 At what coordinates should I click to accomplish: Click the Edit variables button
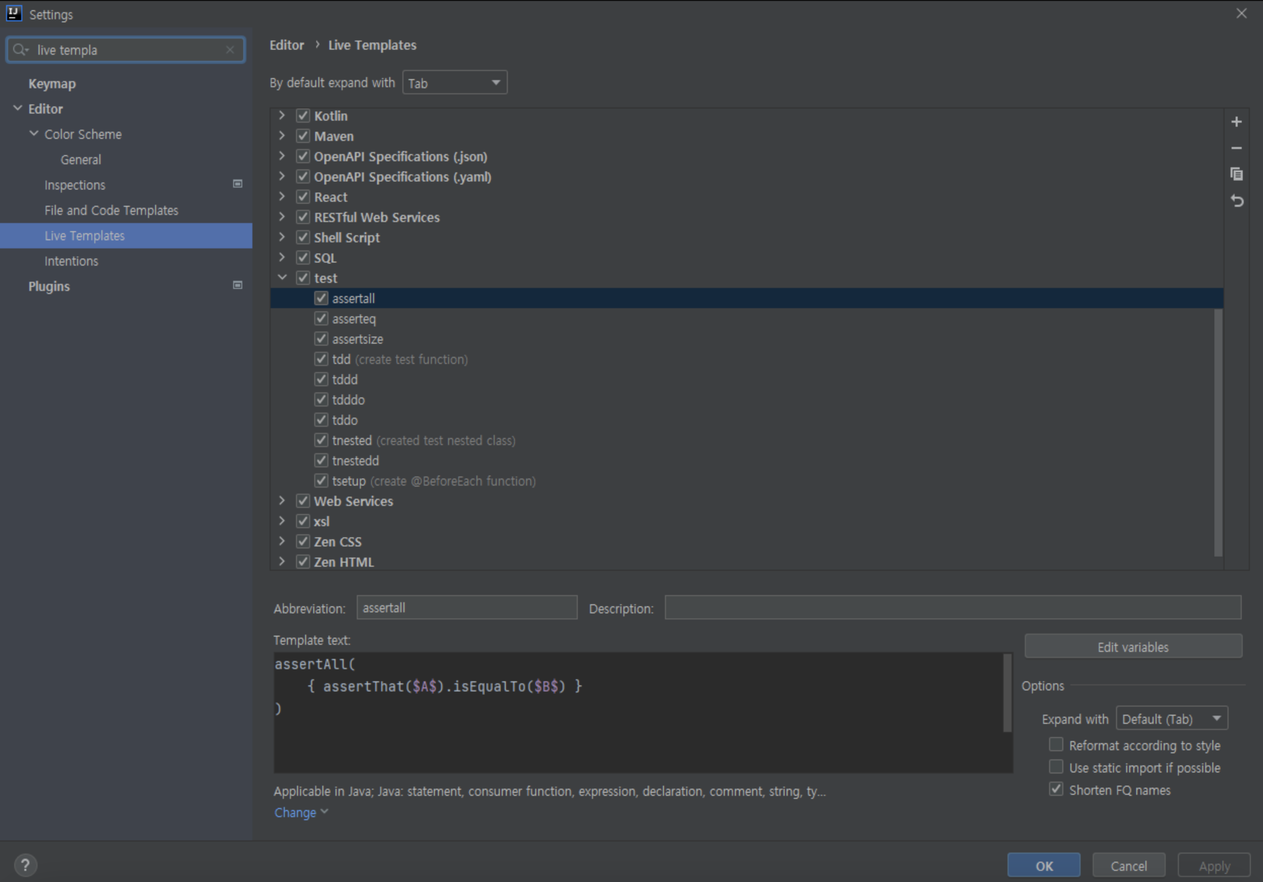tap(1133, 646)
